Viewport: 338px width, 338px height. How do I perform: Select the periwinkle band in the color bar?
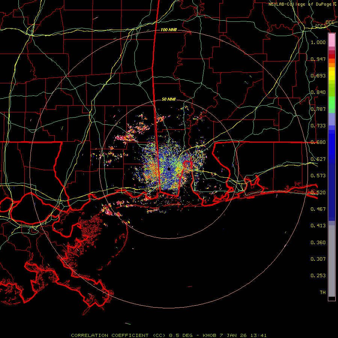[332, 119]
